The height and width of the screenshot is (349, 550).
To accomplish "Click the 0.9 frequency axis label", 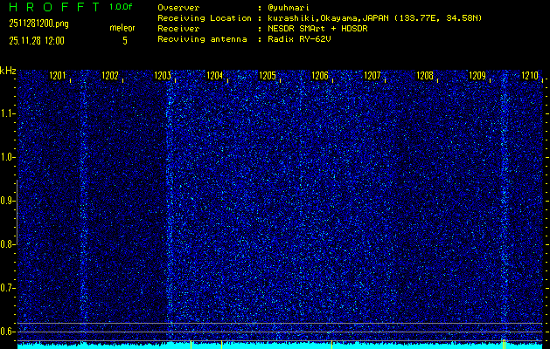I will click(7, 201).
